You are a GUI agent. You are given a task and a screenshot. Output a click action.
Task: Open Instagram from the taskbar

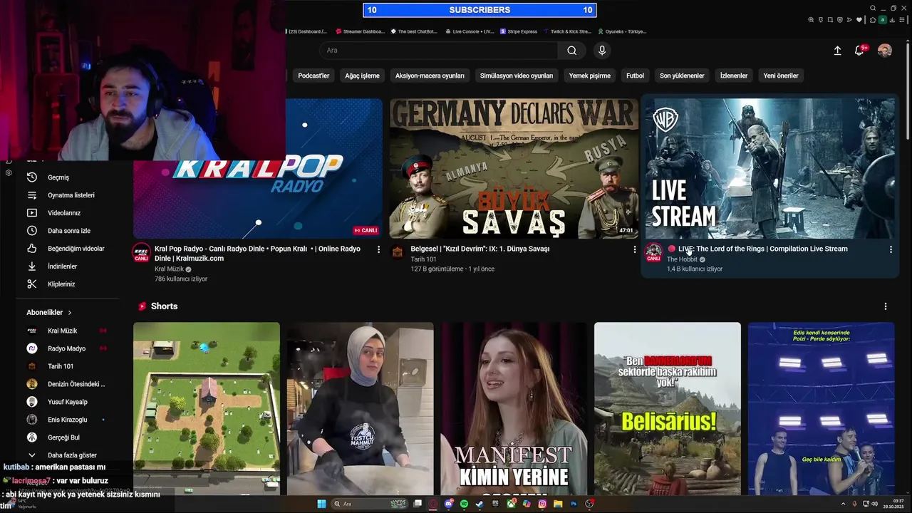tap(542, 504)
